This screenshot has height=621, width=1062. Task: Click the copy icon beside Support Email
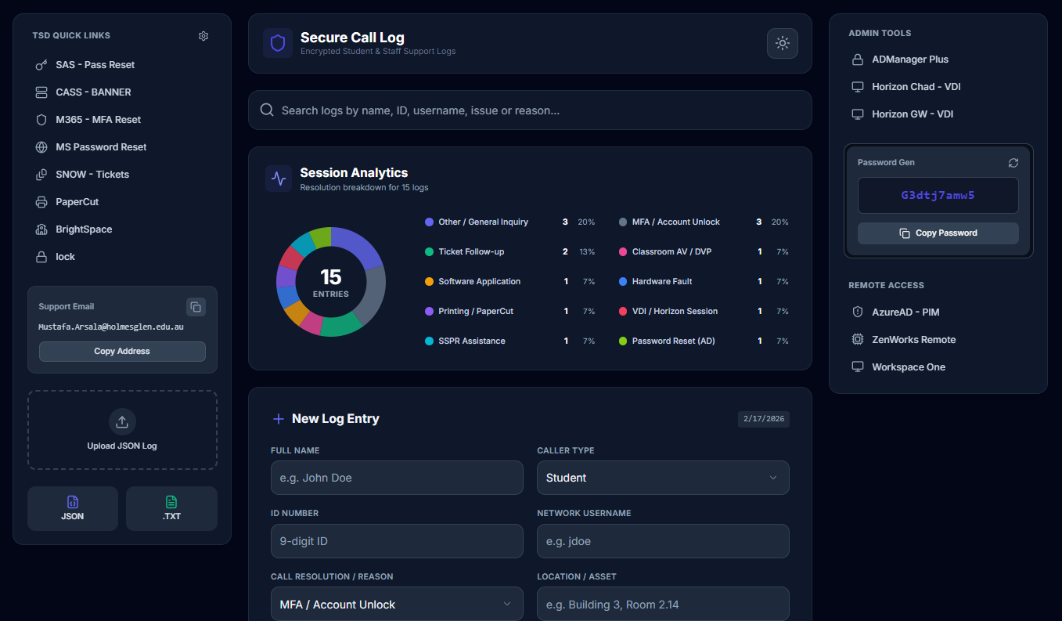pyautogui.click(x=196, y=307)
